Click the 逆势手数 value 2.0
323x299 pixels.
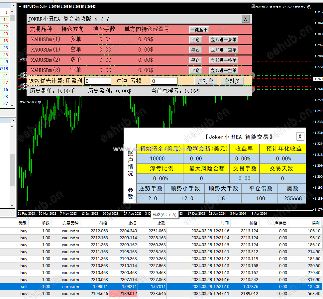151,198
